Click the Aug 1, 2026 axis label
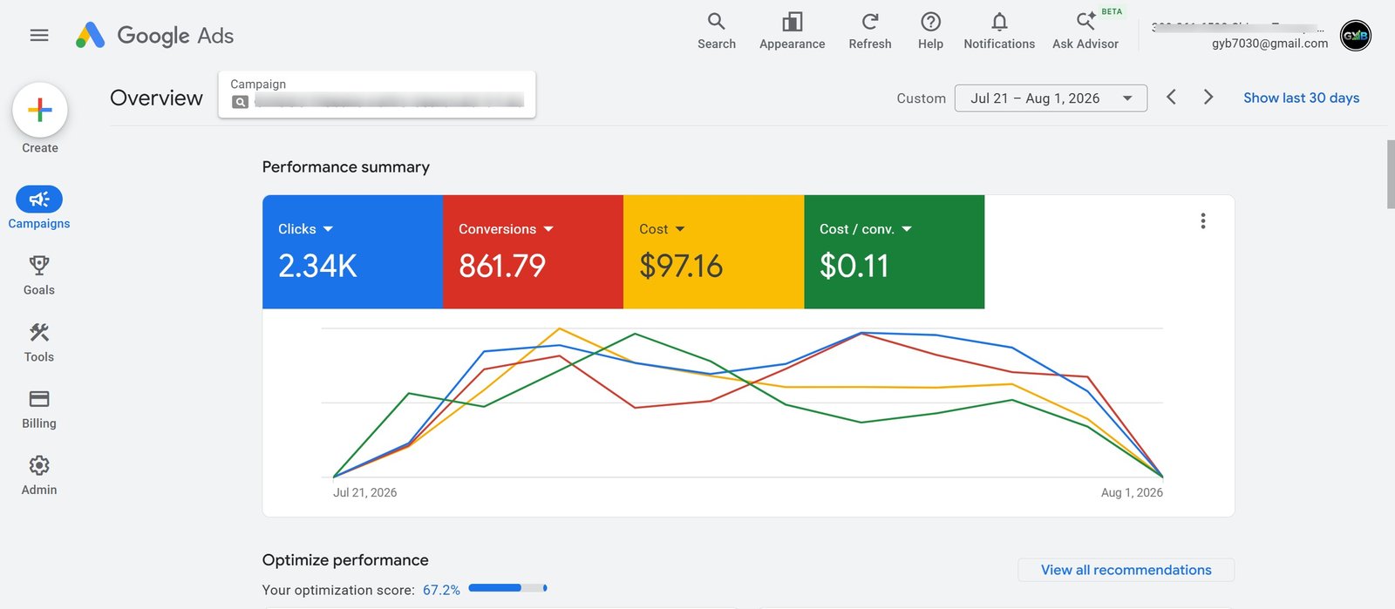 [1132, 492]
